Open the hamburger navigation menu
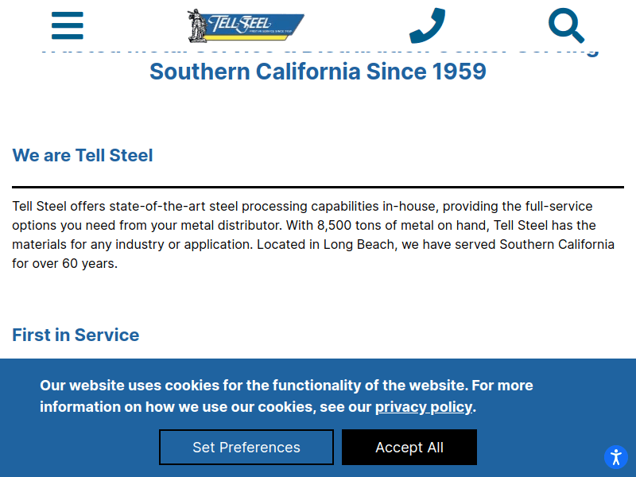 click(68, 25)
